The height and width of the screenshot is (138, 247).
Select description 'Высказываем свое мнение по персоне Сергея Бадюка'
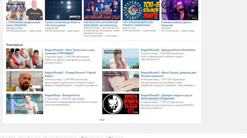[72, 84]
